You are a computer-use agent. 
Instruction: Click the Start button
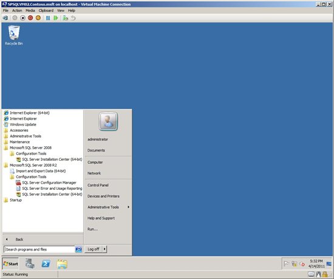(x=10, y=264)
